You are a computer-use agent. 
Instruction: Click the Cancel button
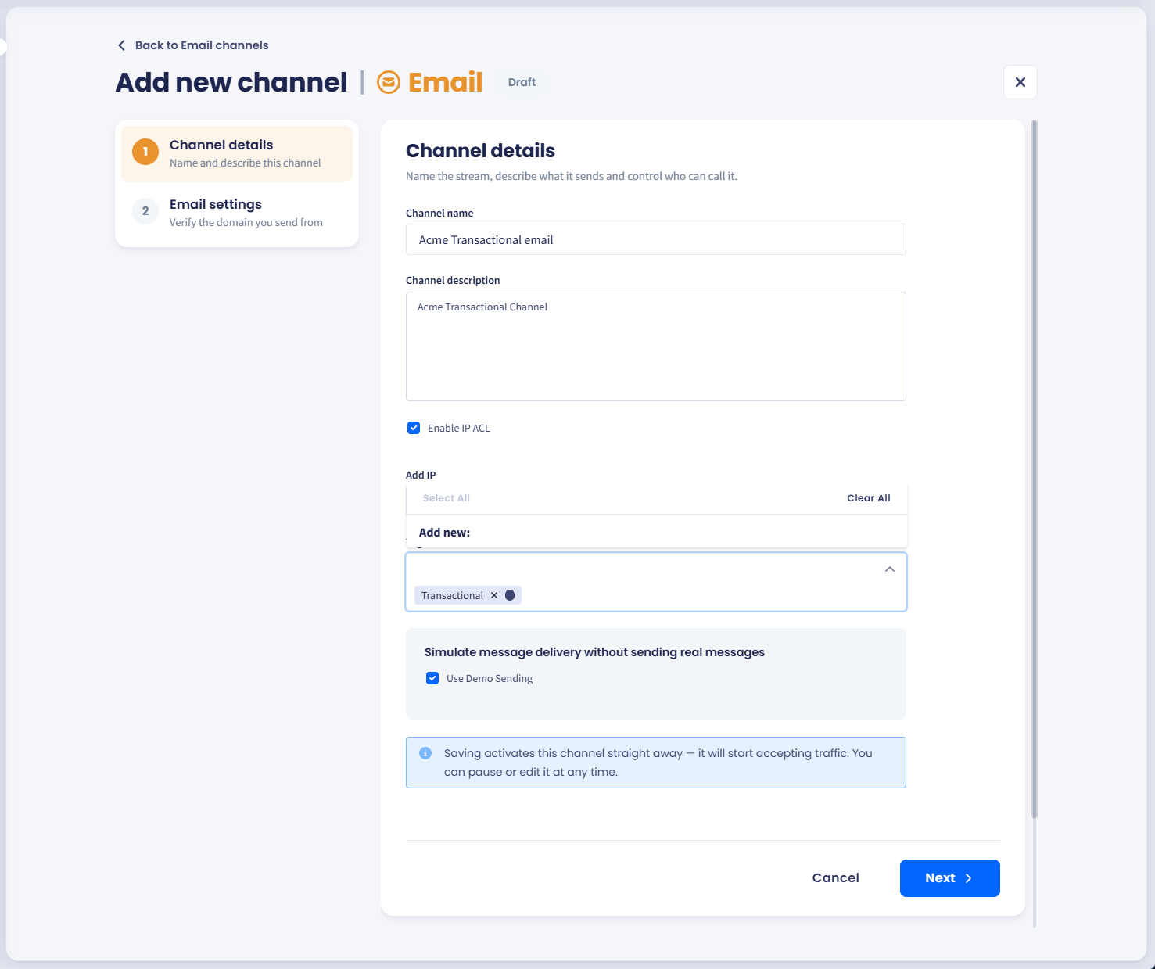pos(835,878)
